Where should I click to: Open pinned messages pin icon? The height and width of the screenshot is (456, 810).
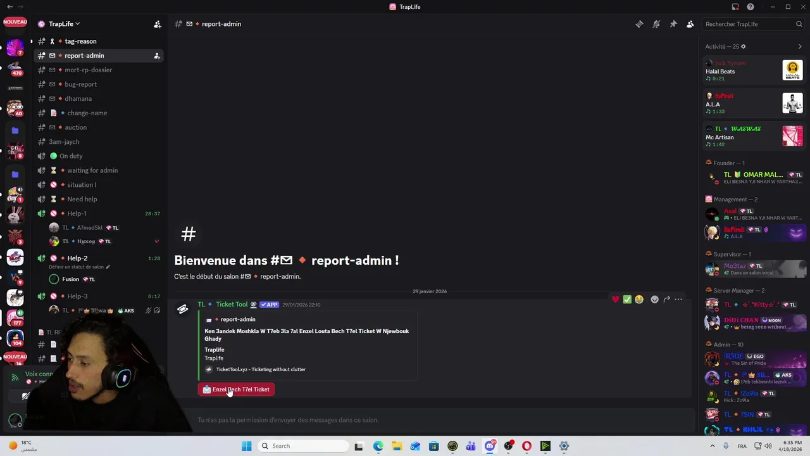pyautogui.click(x=673, y=24)
